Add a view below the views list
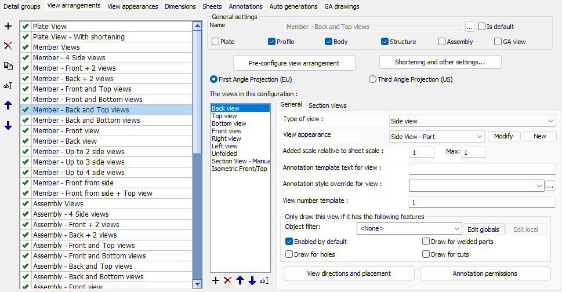562x292 pixels. (x=216, y=280)
